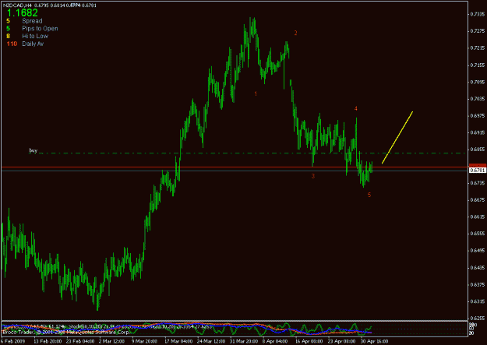The image size is (487, 345).
Task: Click the 2 Mar 12:00 time label
Action: pyautogui.click(x=112, y=341)
